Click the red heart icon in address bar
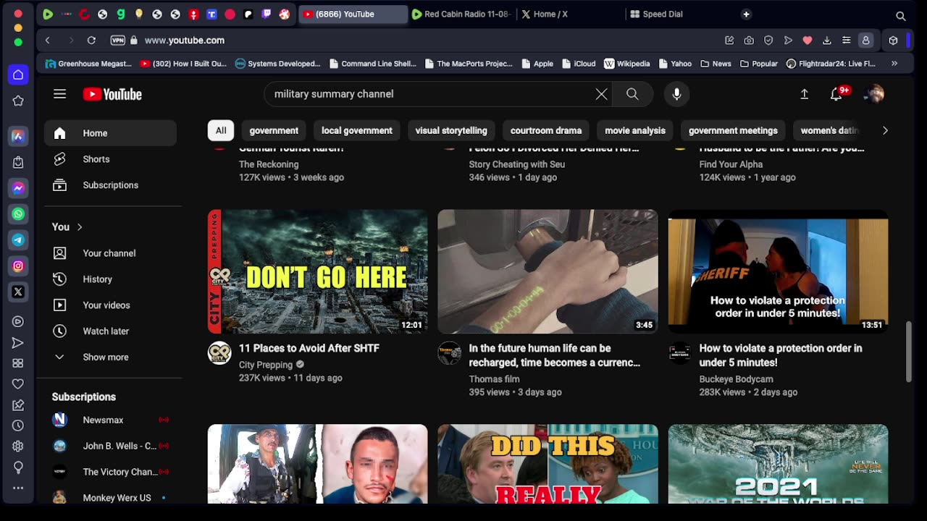This screenshot has height=521, width=927. tap(808, 41)
